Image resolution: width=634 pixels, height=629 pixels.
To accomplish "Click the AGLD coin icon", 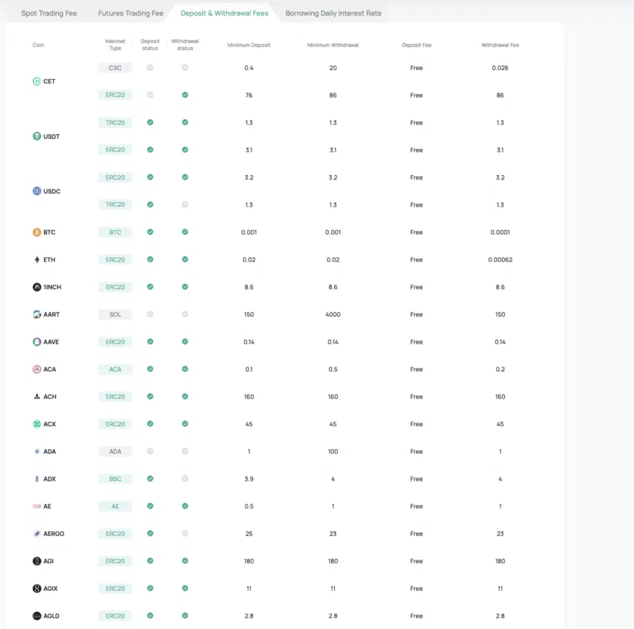I will coord(37,616).
